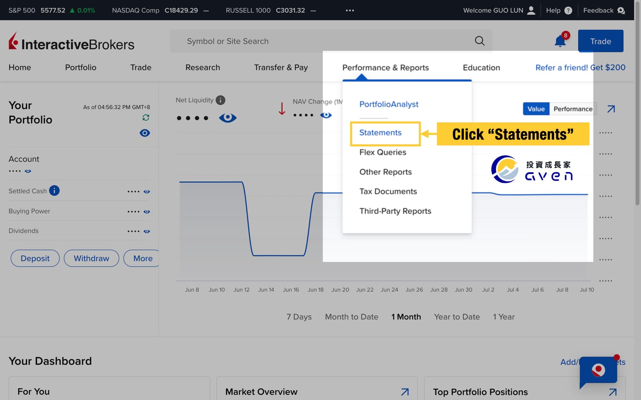
Task: Open the Trade nav menu
Action: (141, 67)
